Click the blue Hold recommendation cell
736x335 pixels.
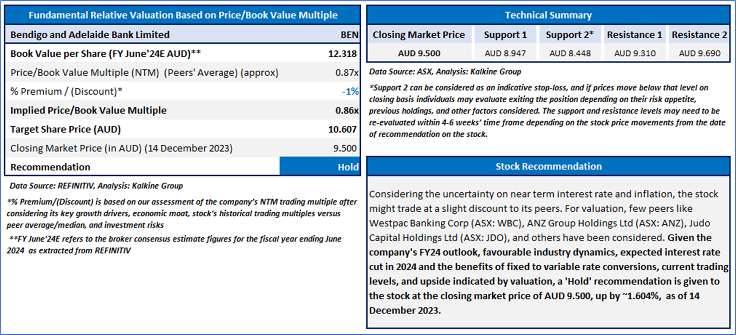(x=320, y=167)
